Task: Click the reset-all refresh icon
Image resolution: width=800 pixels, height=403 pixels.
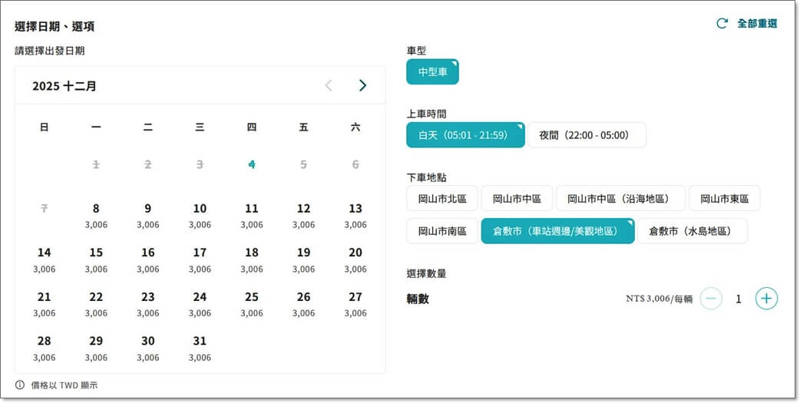Action: [x=722, y=24]
